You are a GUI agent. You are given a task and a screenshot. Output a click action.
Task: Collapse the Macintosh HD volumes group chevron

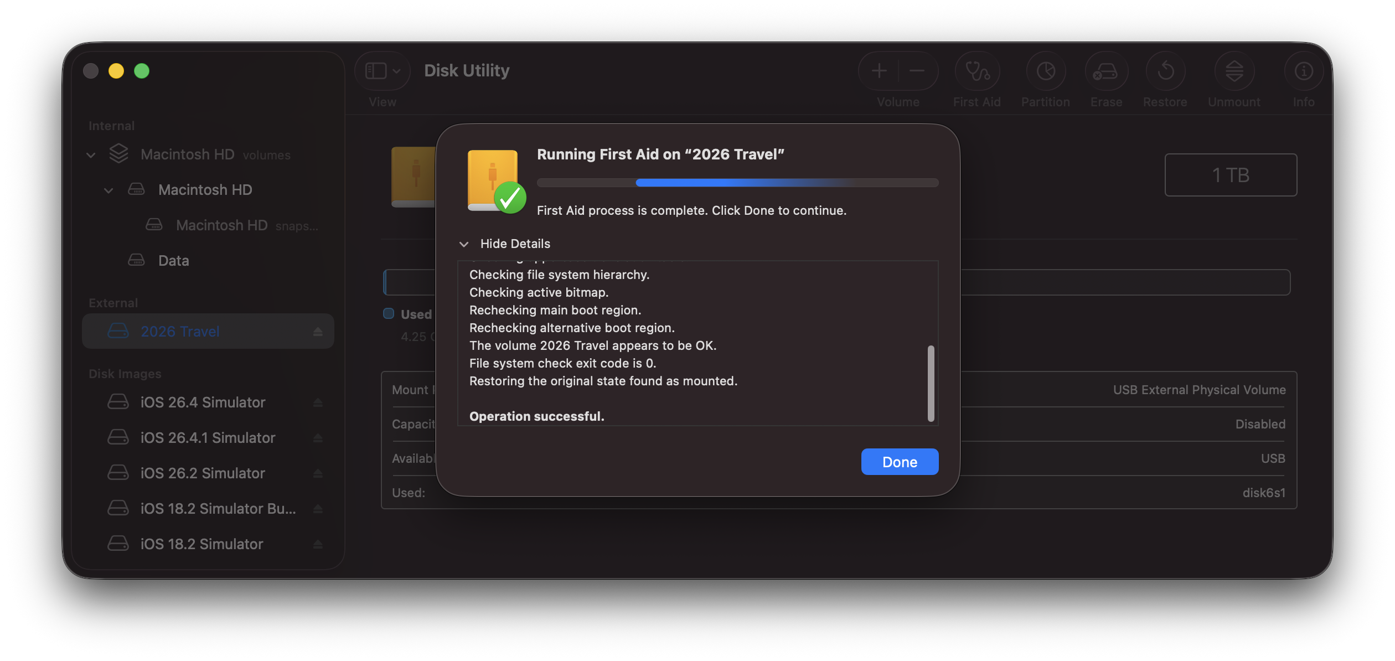(x=91, y=155)
